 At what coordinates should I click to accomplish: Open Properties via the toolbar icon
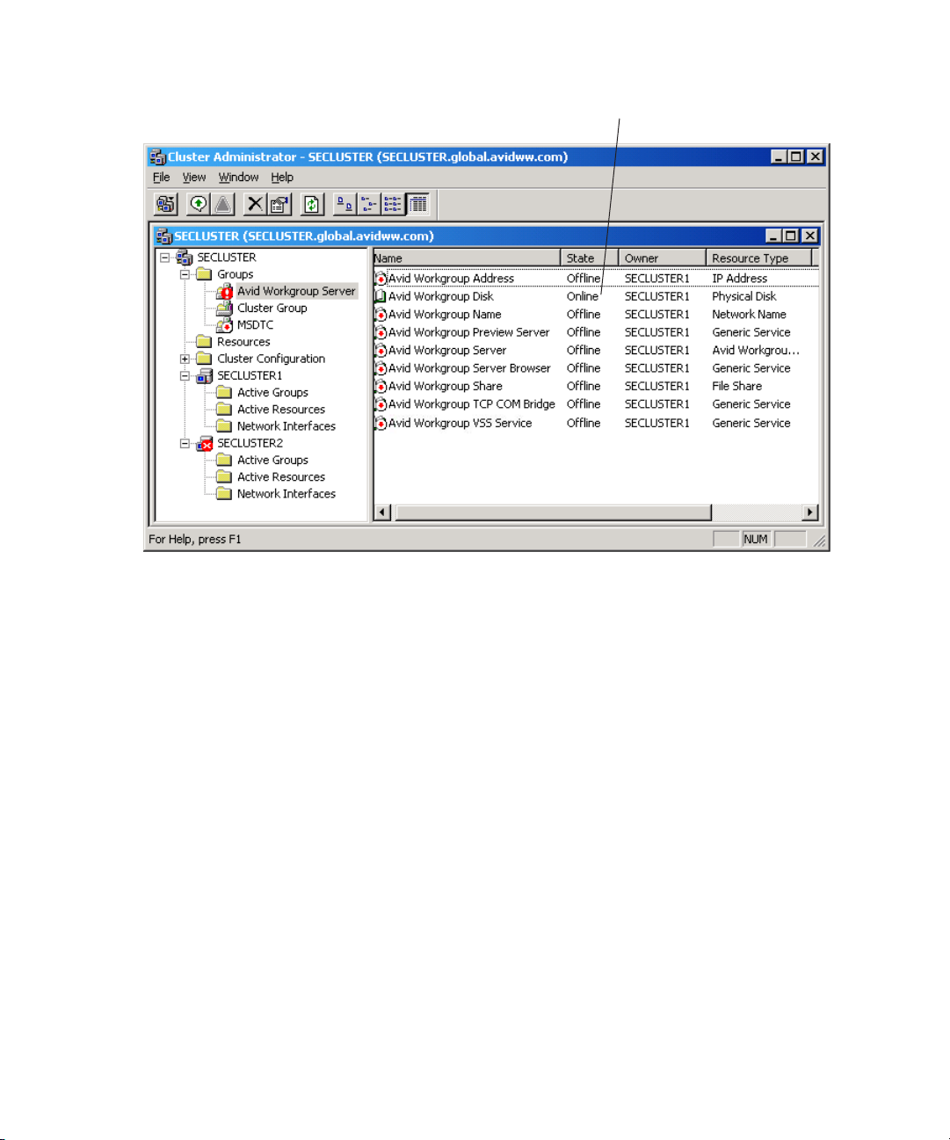click(x=279, y=205)
